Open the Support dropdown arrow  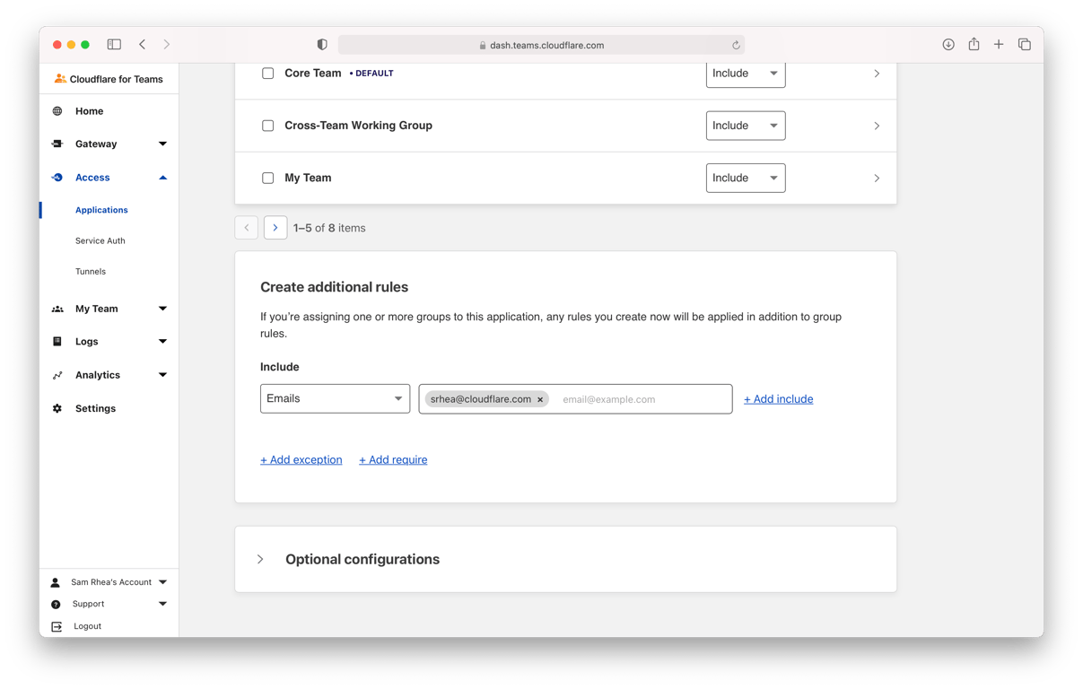tap(162, 604)
